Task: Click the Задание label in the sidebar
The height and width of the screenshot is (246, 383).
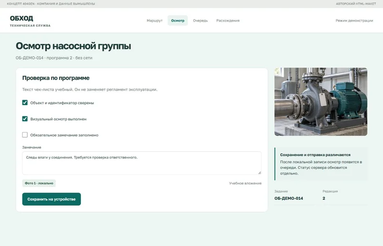Action: pos(281,192)
